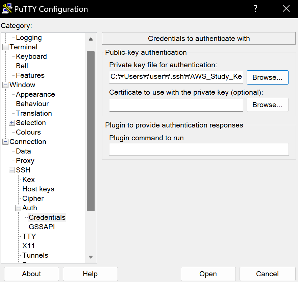Open the X11 settings
The height and width of the screenshot is (282, 298).
(28, 246)
